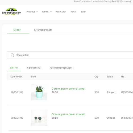Screen dimensions: 133x133
Task: Click the plant row's $8.50 price
Action: coord(55,92)
